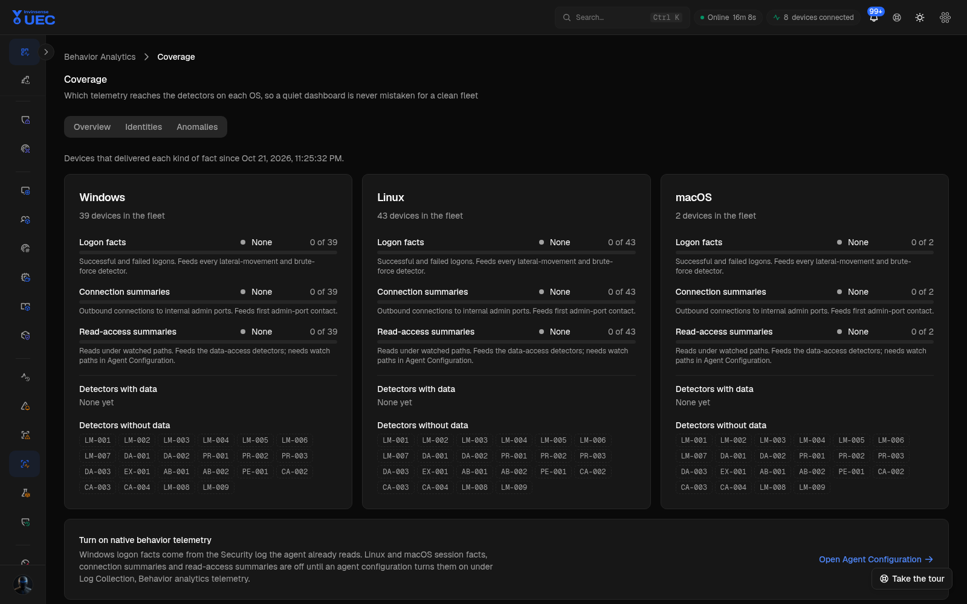The width and height of the screenshot is (967, 604).
Task: Click the CA-004 chip in Windows card
Action: coord(137,487)
